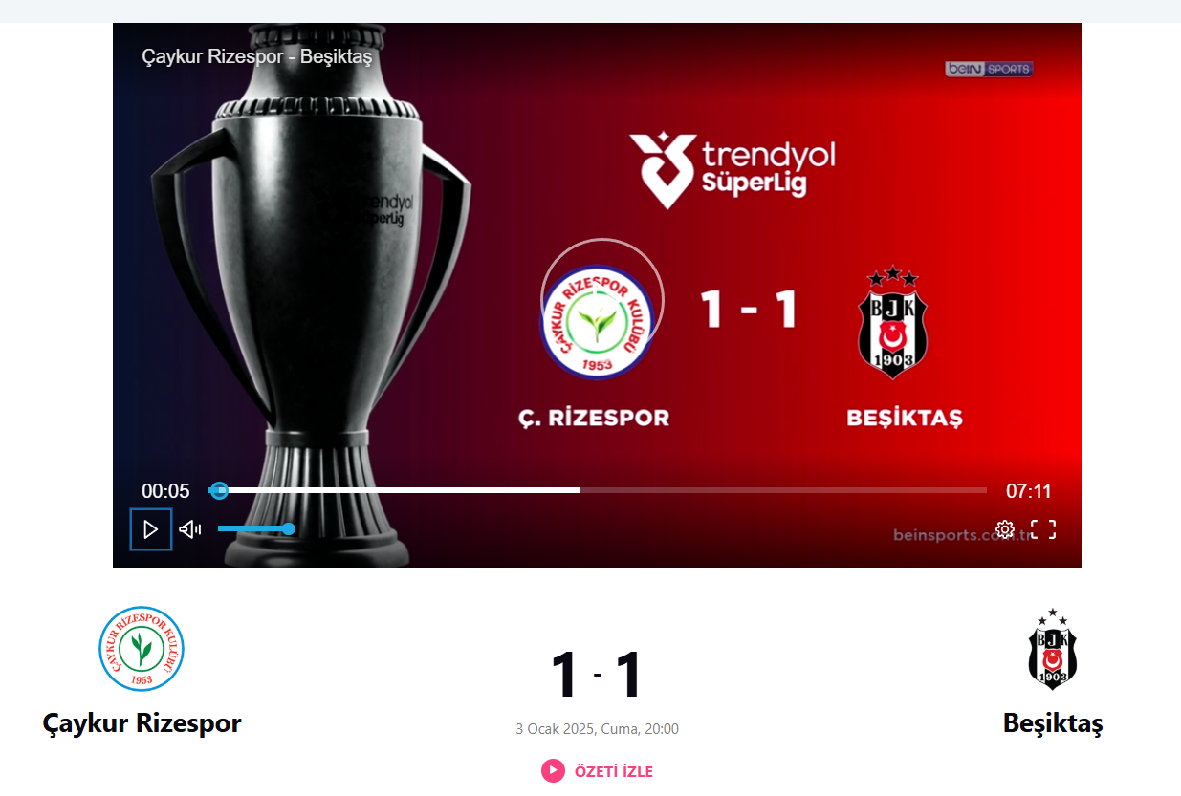Click the Çaykur Rizespor crest below the video
Screen dimensions: 1181x796
pyautogui.click(x=142, y=649)
